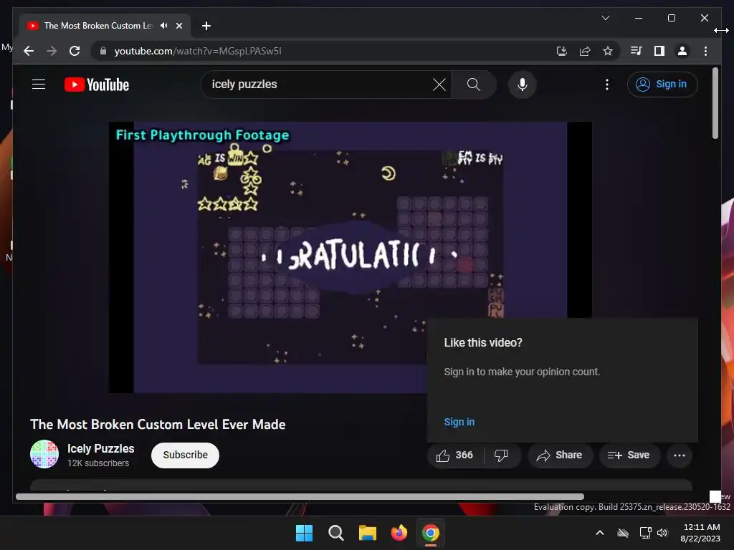Toggle the Chrome side panel
This screenshot has width=734, height=550.
tap(659, 51)
